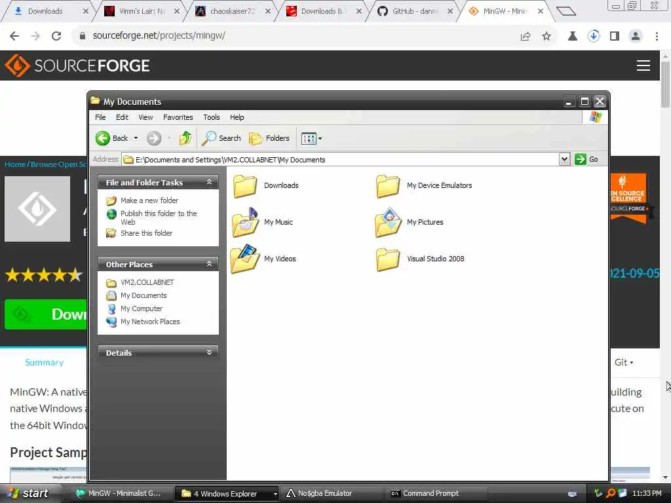
Task: Select the My Pictures folder
Action: coord(409,222)
